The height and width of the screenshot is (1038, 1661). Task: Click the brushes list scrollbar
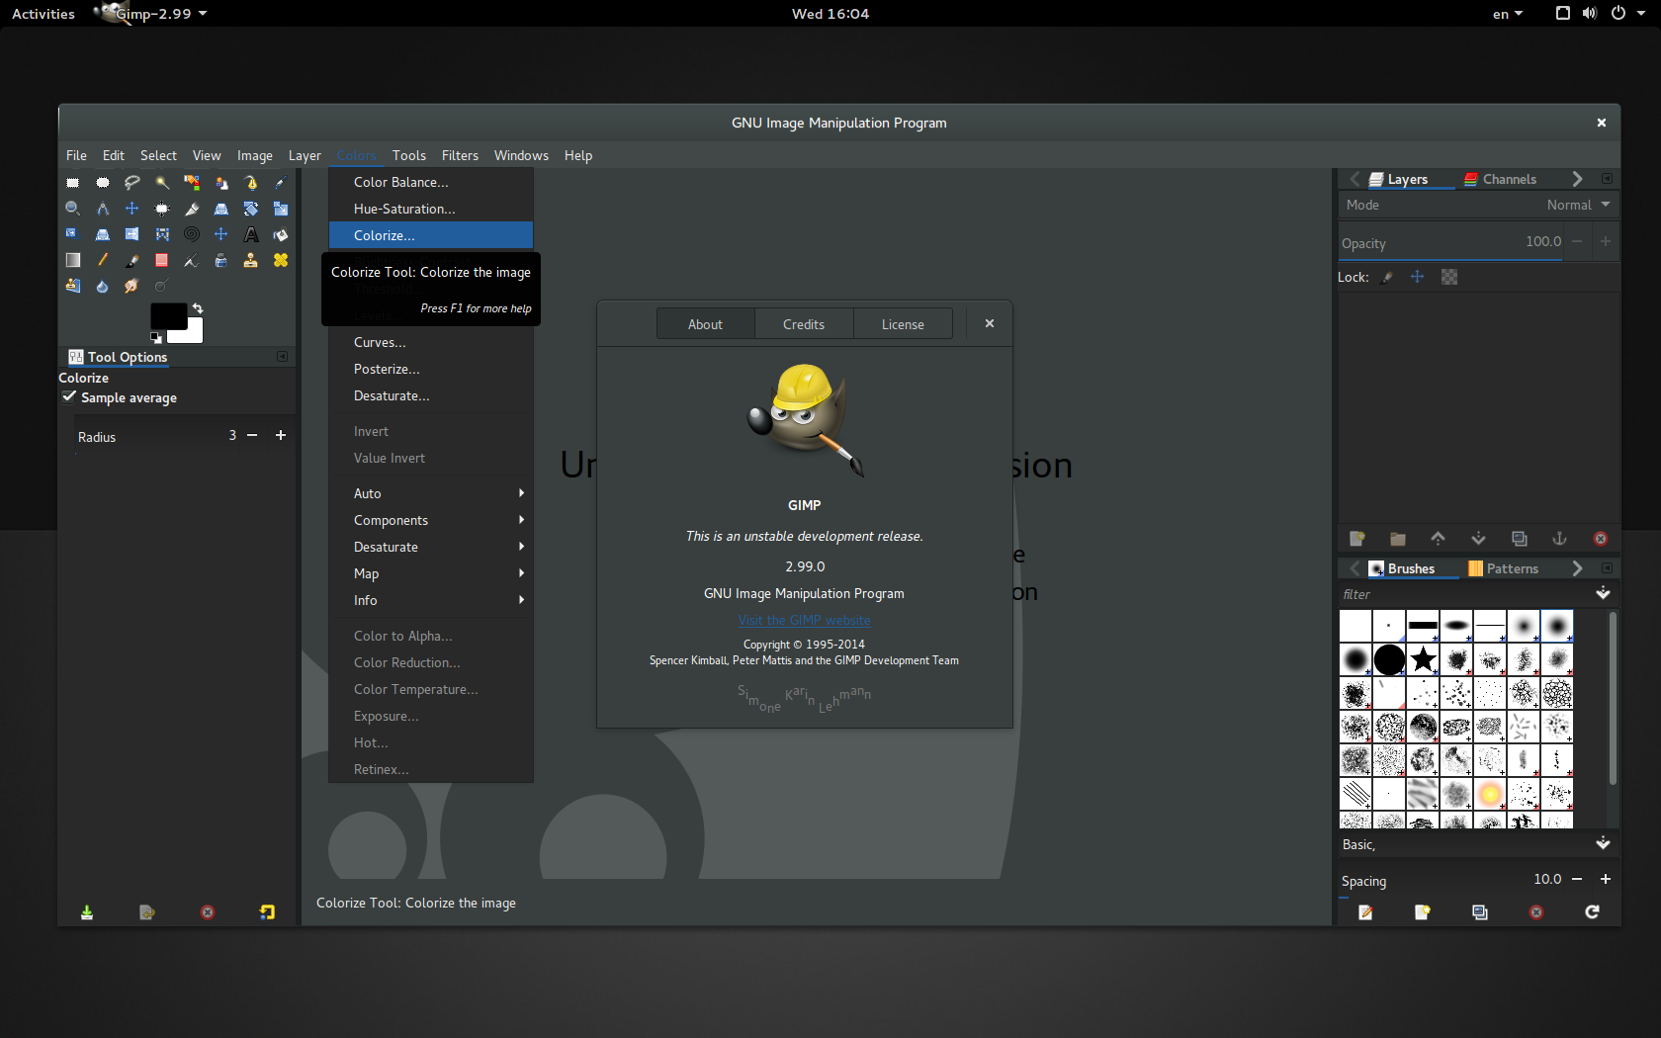point(1613,698)
